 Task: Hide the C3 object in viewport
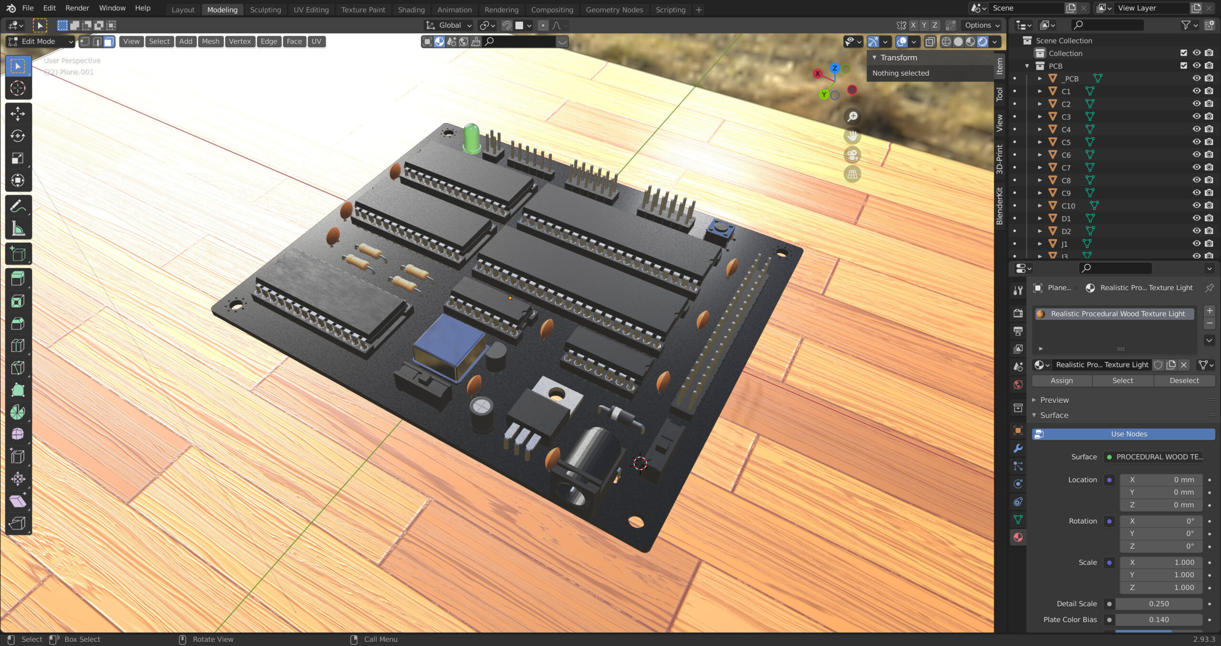[1196, 116]
